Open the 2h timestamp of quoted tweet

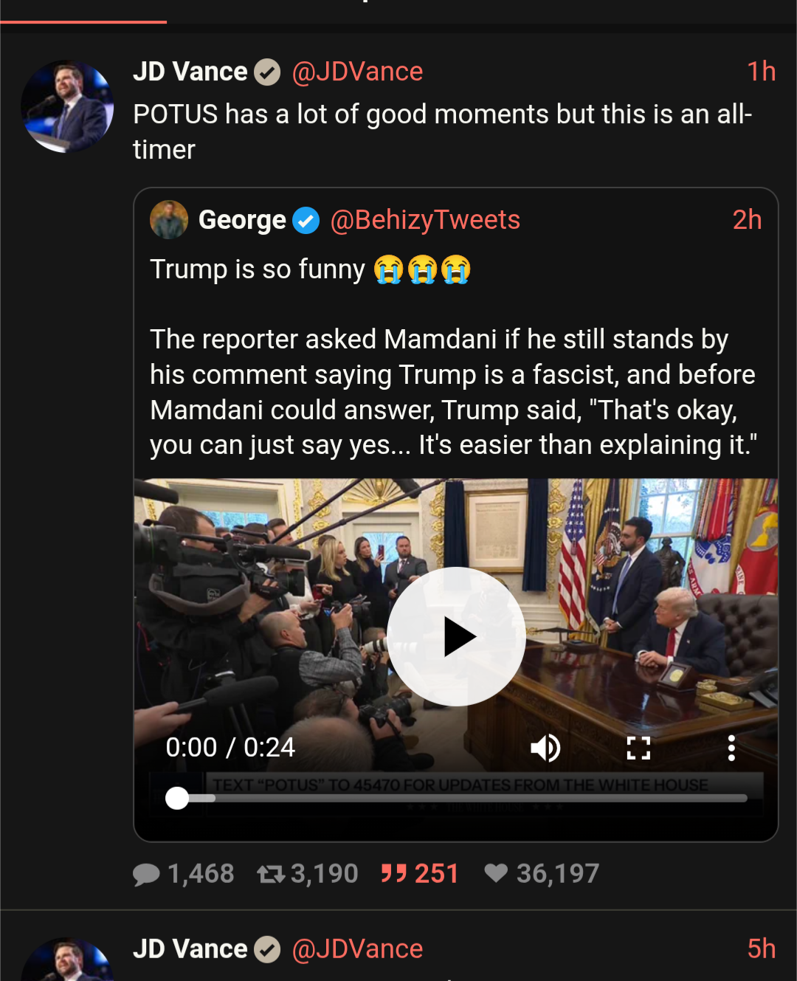coord(747,220)
